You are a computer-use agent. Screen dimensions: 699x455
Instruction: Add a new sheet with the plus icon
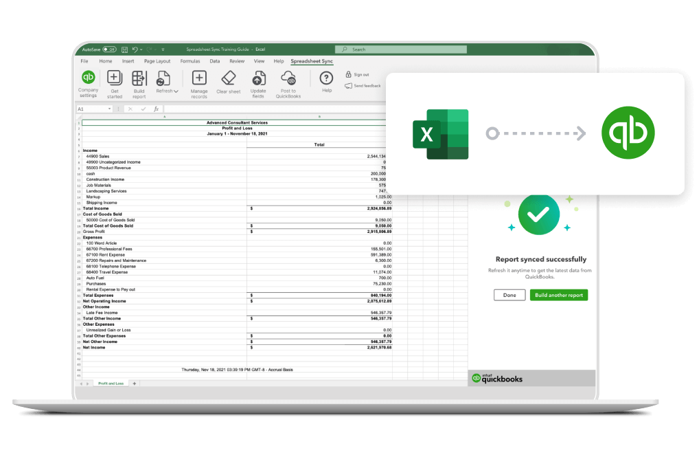(x=134, y=384)
